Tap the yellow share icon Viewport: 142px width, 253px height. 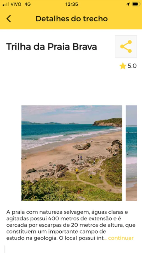(x=126, y=46)
